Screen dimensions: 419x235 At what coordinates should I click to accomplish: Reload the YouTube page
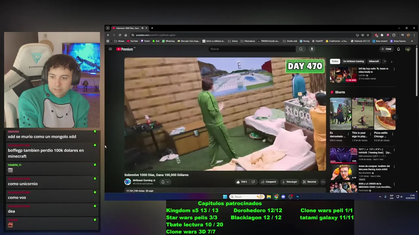pyautogui.click(x=120, y=35)
